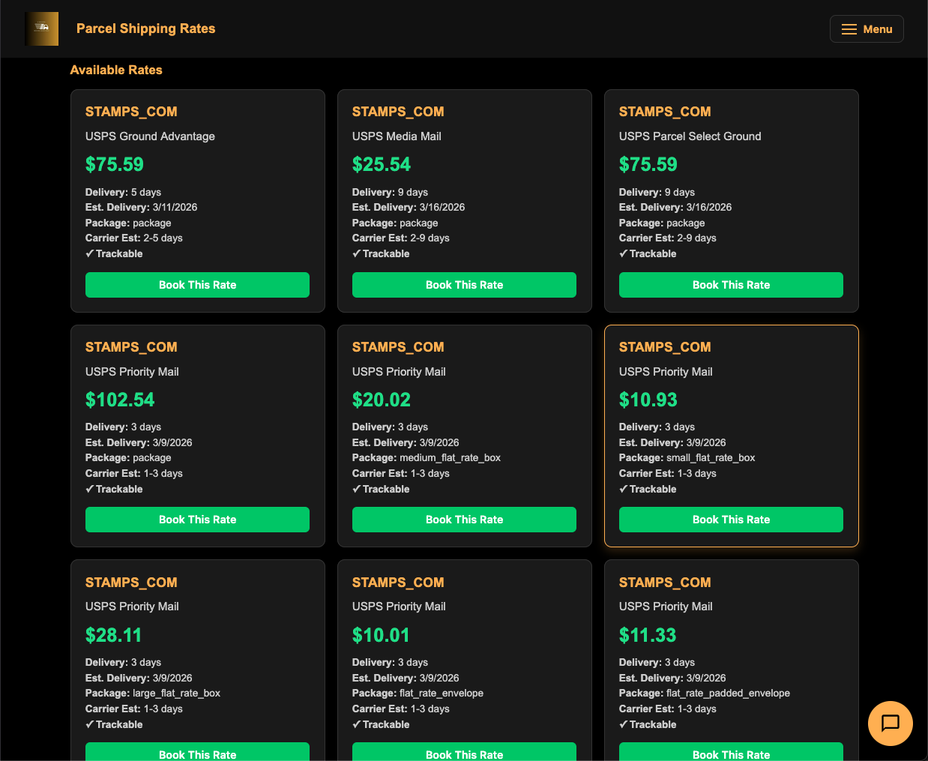Click the Parcel Shipping Rates title
The image size is (928, 761).
(145, 28)
